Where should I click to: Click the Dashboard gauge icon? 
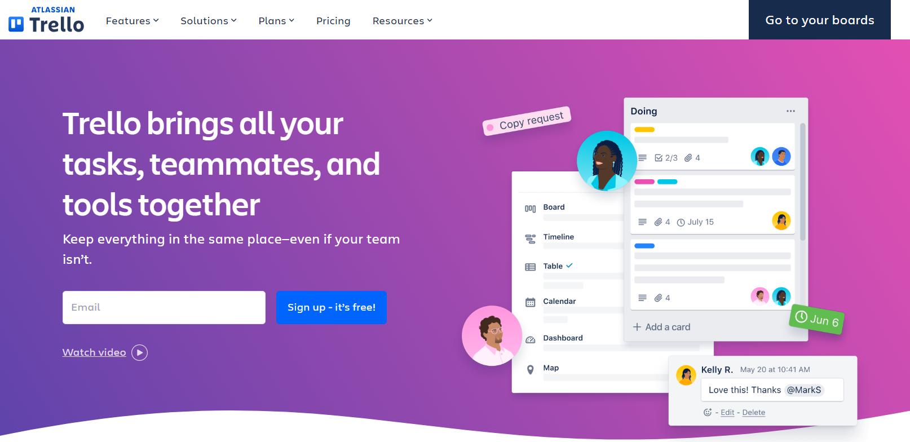[530, 340]
